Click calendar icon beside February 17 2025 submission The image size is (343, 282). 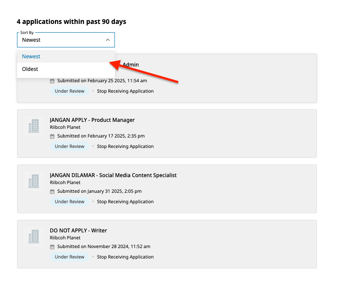tap(52, 136)
